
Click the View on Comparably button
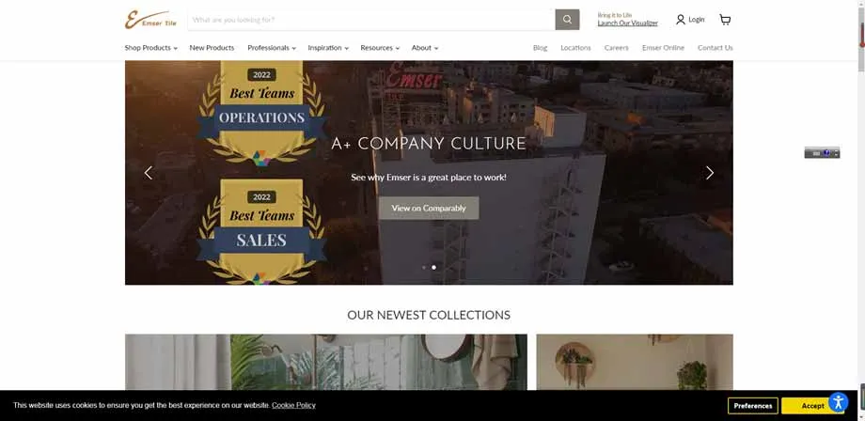429,209
